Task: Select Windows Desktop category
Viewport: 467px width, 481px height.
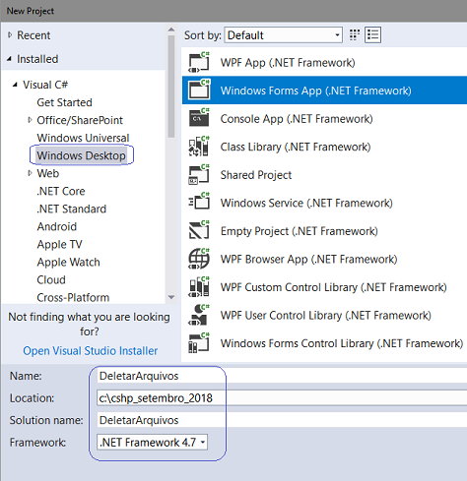Action: click(x=81, y=155)
